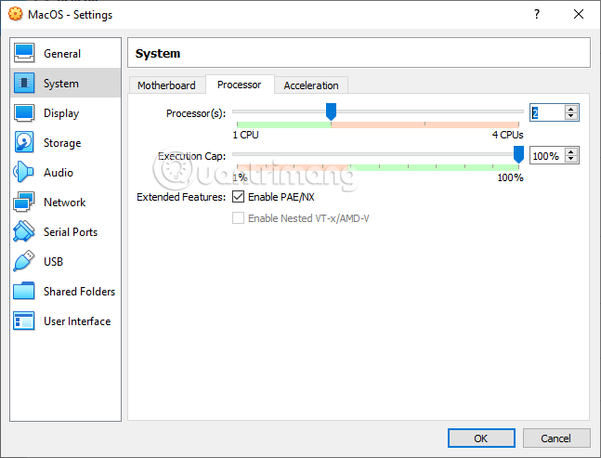This screenshot has height=458, width=601.
Task: Increase execution cap with up arrow
Action: coord(571,151)
